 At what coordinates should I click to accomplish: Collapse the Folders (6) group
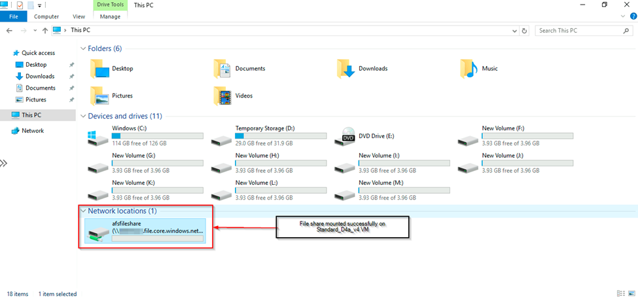click(83, 49)
